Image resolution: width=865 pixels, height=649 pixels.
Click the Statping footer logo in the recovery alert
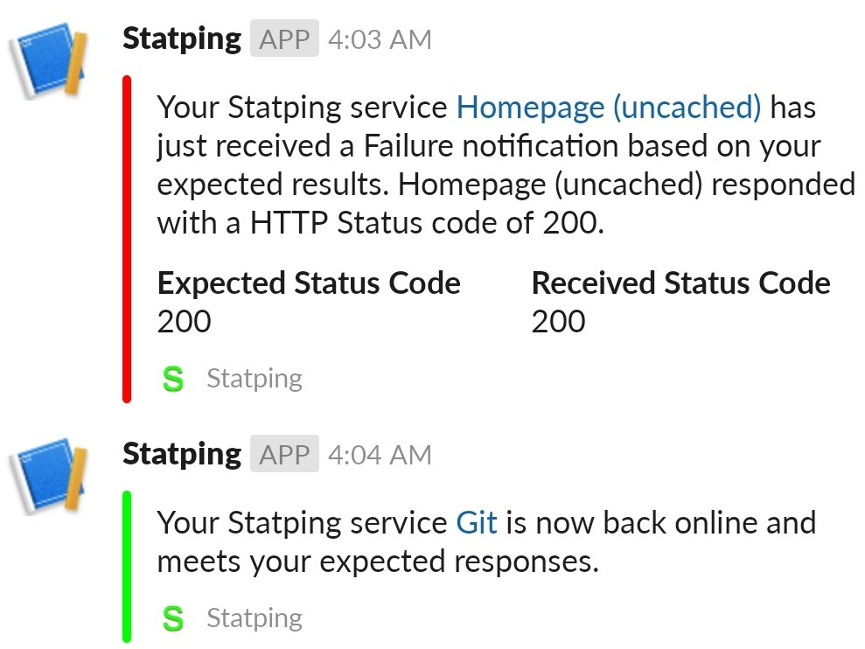[x=174, y=618]
